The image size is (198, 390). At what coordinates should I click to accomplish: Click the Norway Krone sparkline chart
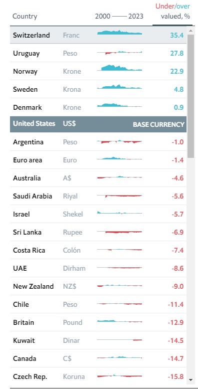point(119,68)
